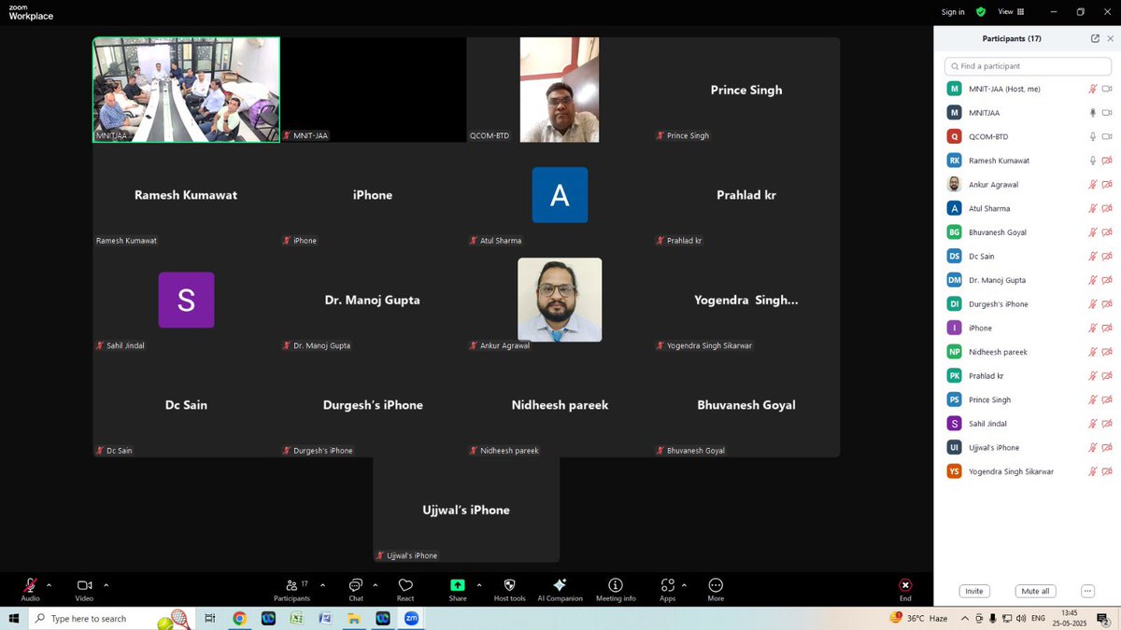Click the Mute all button
Viewport: 1121px width, 630px height.
1035,591
